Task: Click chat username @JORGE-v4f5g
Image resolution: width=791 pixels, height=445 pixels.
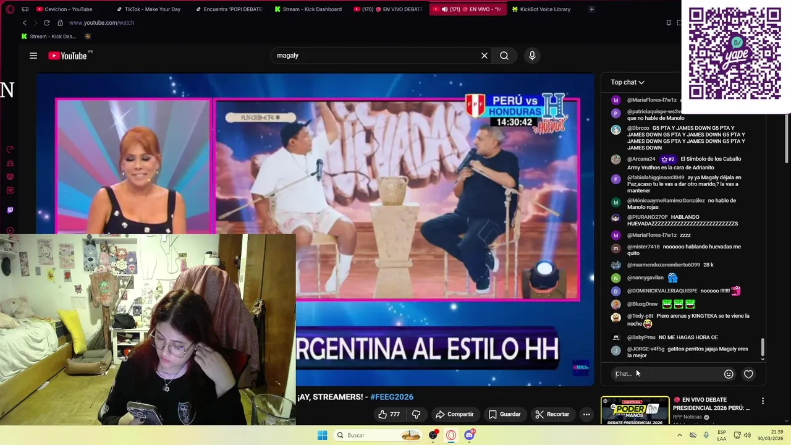Action: click(646, 349)
